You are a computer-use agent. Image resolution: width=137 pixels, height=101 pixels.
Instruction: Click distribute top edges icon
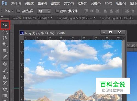coord(127,11)
